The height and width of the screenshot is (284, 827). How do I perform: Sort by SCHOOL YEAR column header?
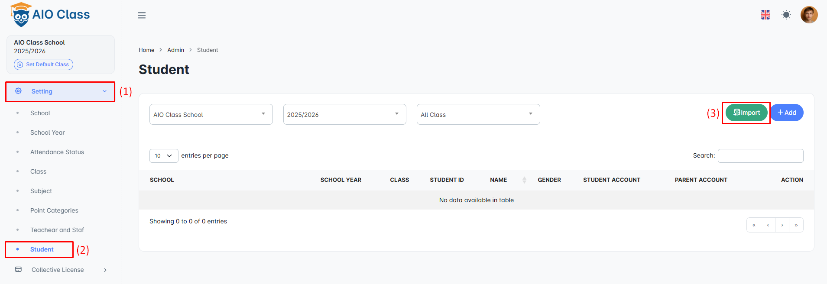pos(341,180)
